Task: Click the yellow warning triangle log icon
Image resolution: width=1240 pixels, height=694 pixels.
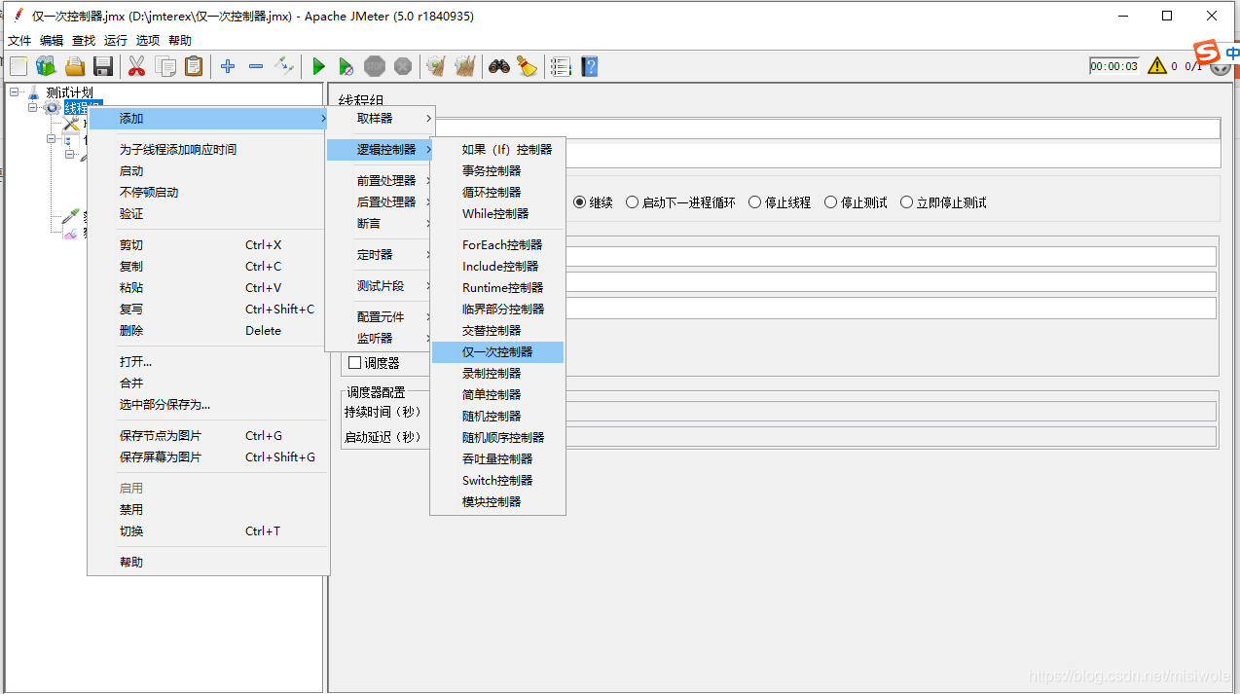Action: point(1156,65)
